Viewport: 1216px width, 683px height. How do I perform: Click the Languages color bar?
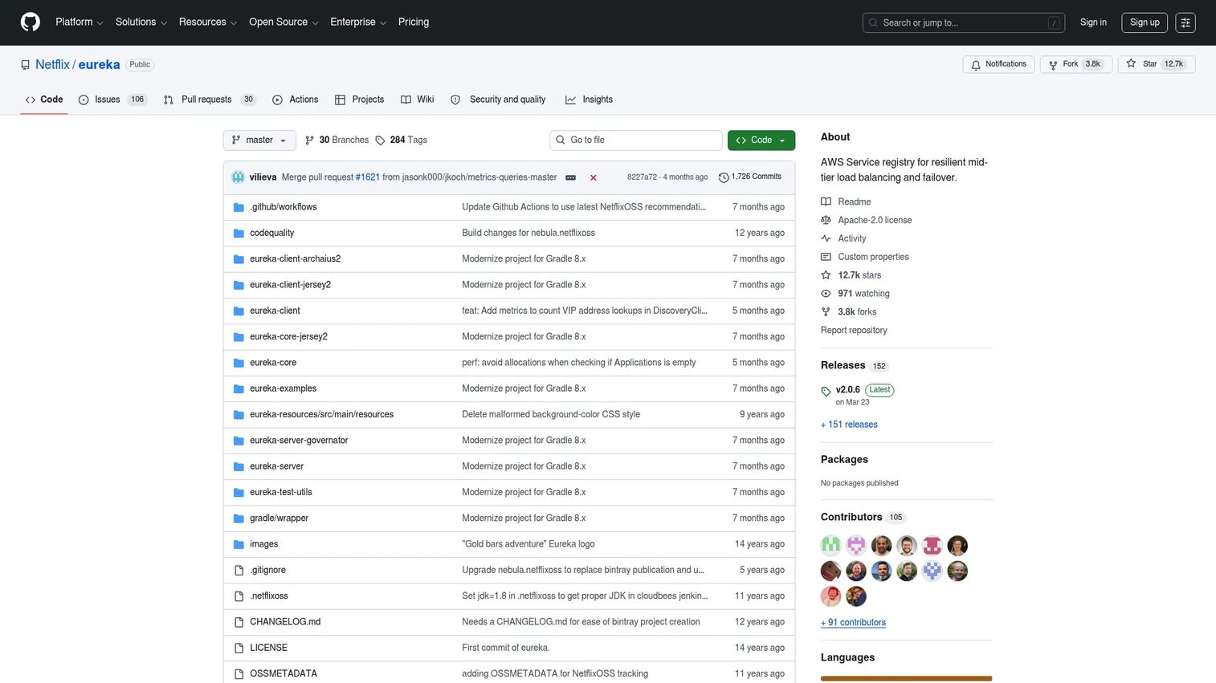907,679
